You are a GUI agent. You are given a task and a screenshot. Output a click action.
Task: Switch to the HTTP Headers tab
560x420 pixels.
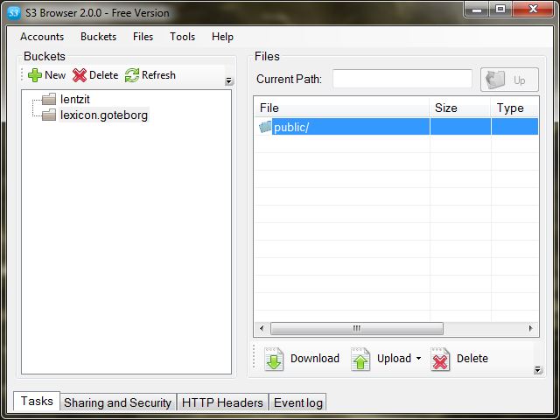point(222,402)
